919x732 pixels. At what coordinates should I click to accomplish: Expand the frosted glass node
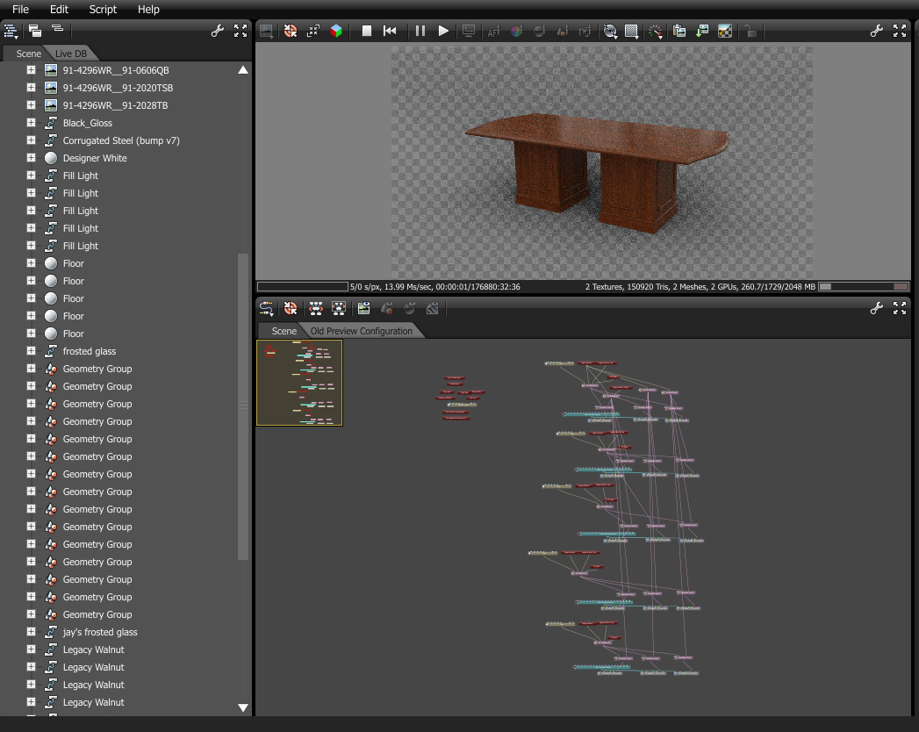coord(31,350)
